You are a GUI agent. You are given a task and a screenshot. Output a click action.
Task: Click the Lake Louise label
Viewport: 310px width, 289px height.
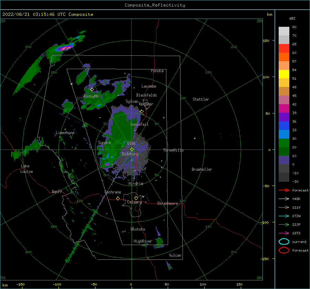pos(27,169)
